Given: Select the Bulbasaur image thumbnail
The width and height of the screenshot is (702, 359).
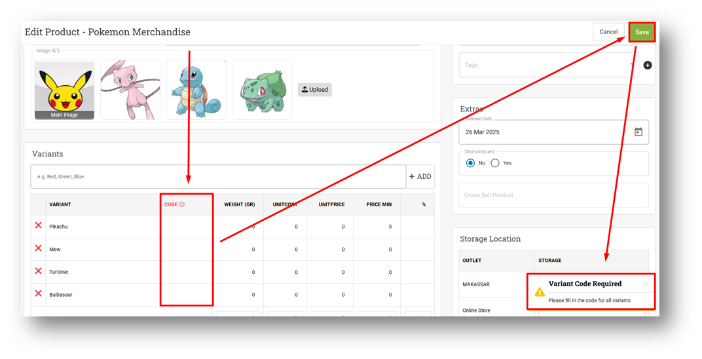Looking at the screenshot, I should [262, 90].
